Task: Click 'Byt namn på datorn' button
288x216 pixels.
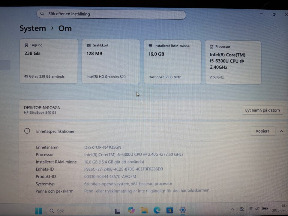Action: [x=262, y=110]
